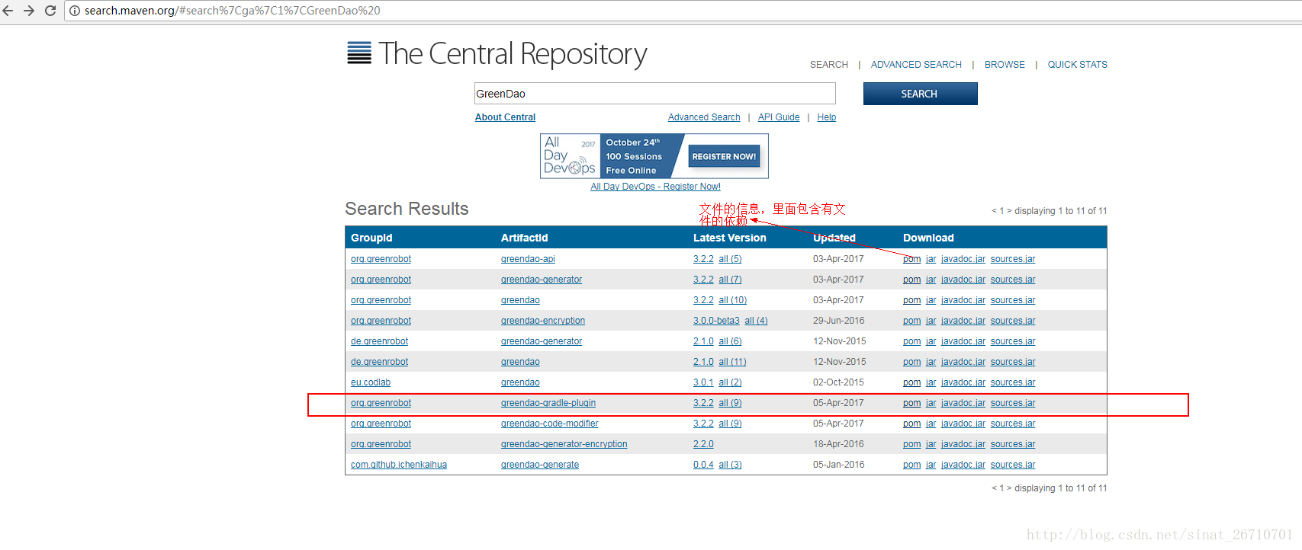Open the About Central link

tap(505, 117)
